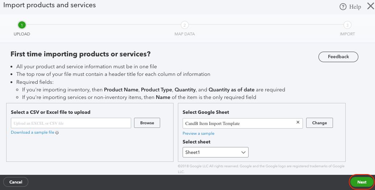Screen dimensions: 375x190
Task: Close the Import products and services dialog
Action: tap(371, 6)
